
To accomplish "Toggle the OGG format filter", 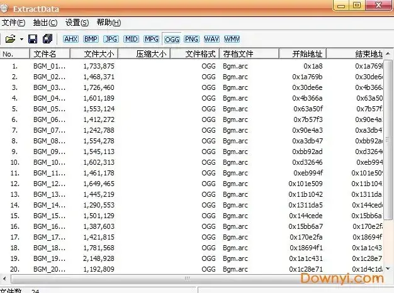I will (x=172, y=40).
